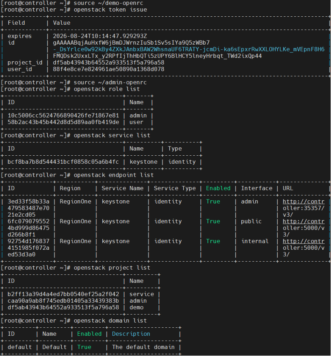The image size is (331, 356).
Task: Click 'oller:35357/' URL continuation text
Action: pyautogui.click(x=304, y=208)
